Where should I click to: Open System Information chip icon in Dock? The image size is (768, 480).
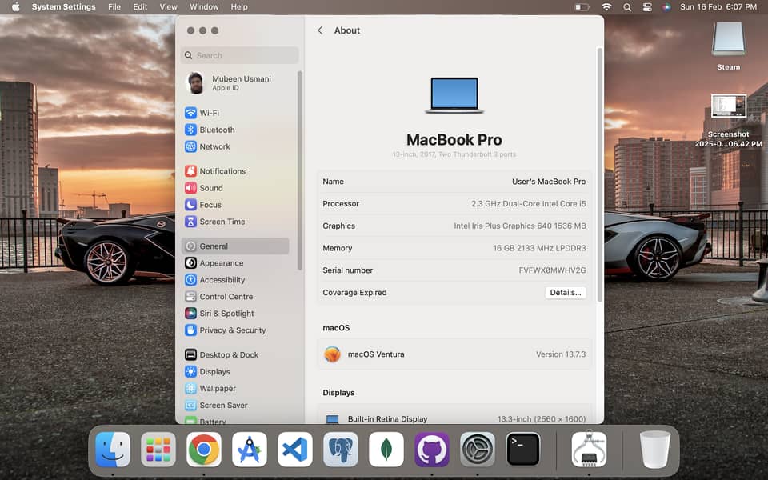tap(589, 450)
